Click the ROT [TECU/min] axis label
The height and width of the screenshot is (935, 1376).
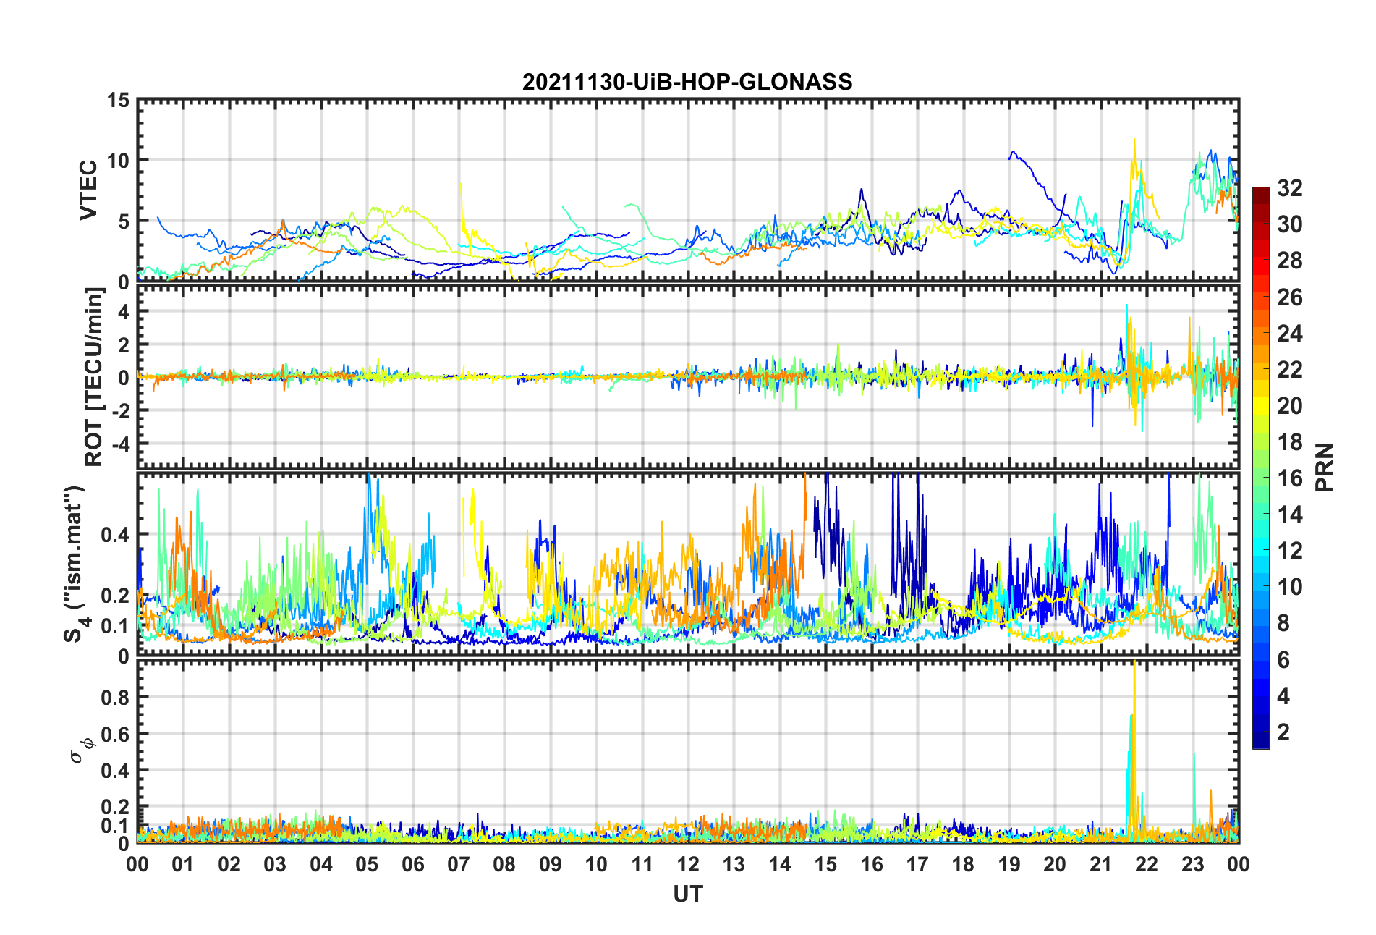[93, 377]
